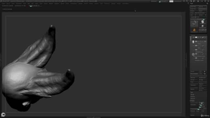Move subtool selection up with arrow

click(x=200, y=71)
